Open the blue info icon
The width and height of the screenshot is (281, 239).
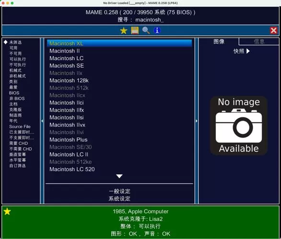pos(157,31)
